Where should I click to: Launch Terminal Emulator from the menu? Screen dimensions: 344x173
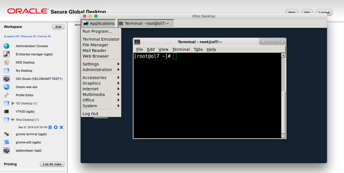coord(101,39)
